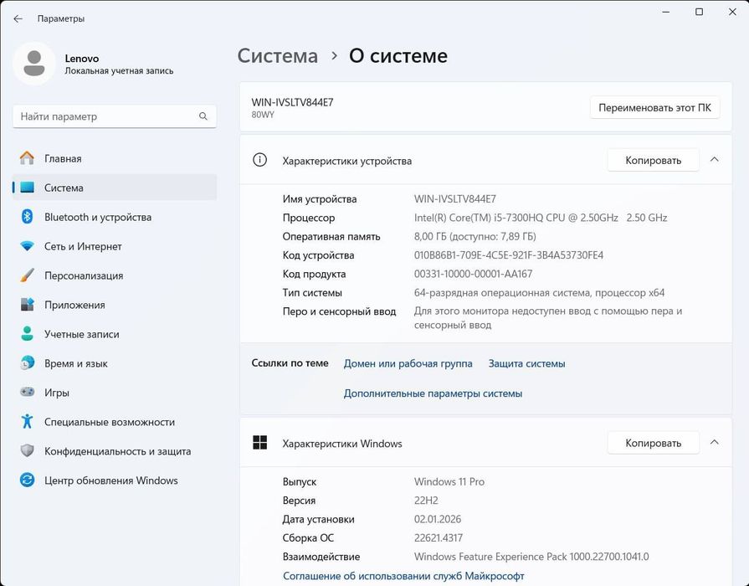Viewport: 749px width, 586px height.
Task: Go back with the arrow button
Action: point(18,18)
